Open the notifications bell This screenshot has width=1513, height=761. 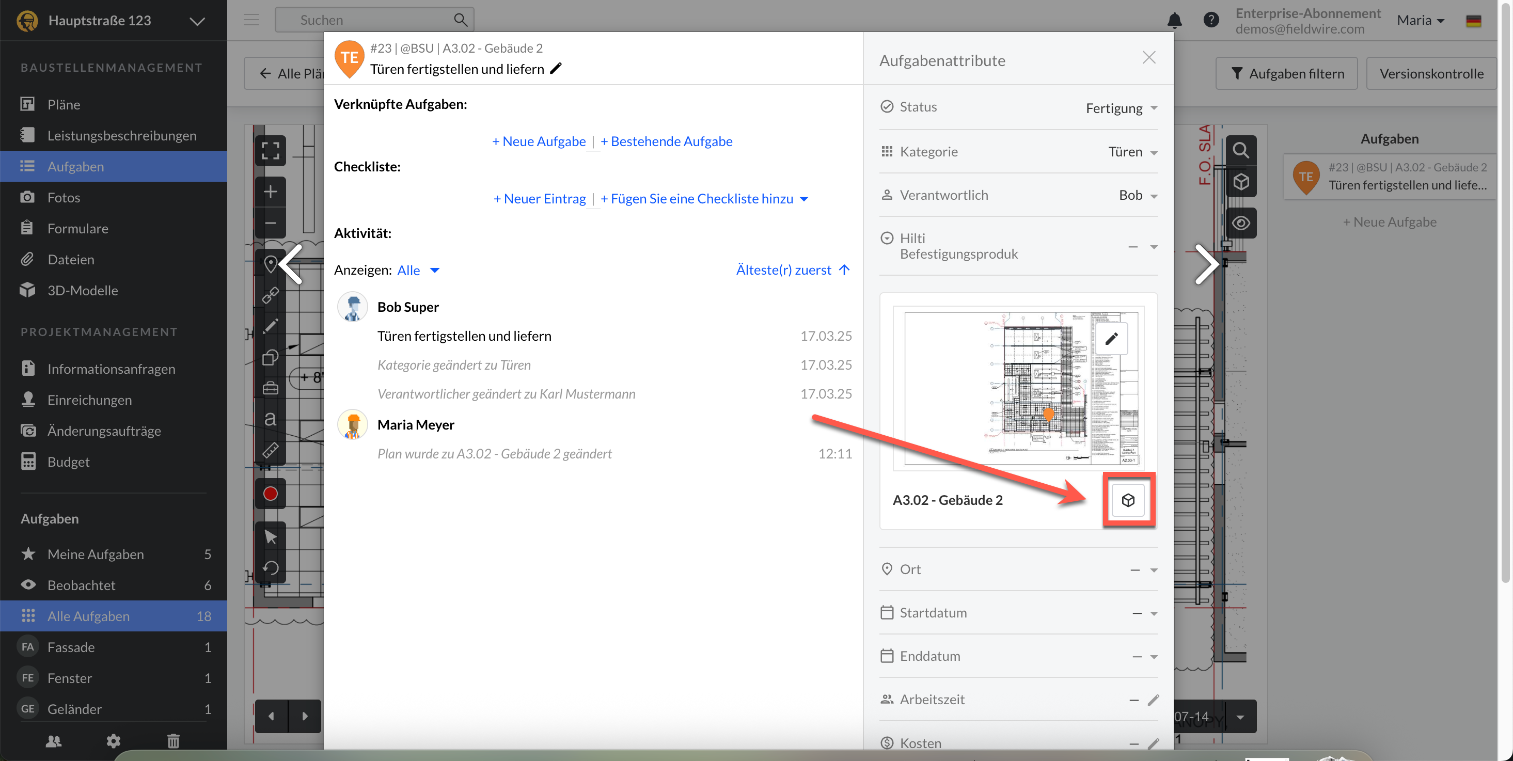1174,20
